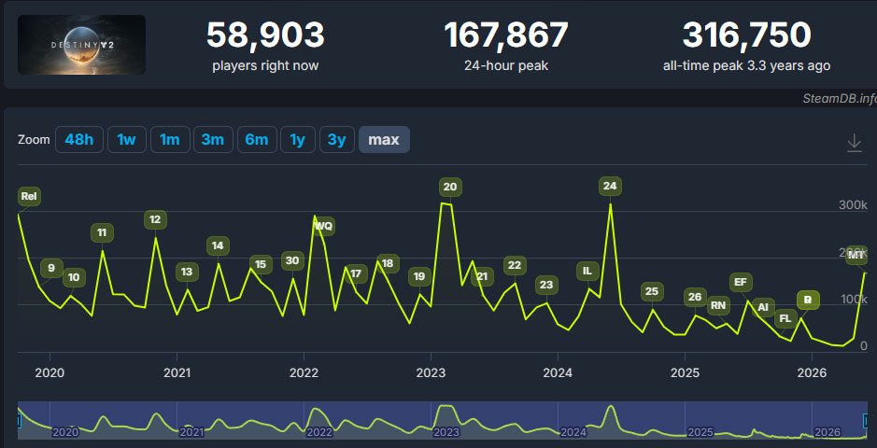Select the 1y zoom range
The height and width of the screenshot is (448, 877).
pyautogui.click(x=298, y=140)
